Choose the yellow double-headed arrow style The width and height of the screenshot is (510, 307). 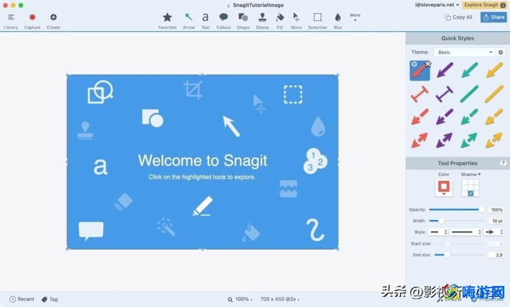(x=494, y=140)
